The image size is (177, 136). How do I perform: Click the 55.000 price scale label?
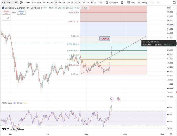pos(170,25)
